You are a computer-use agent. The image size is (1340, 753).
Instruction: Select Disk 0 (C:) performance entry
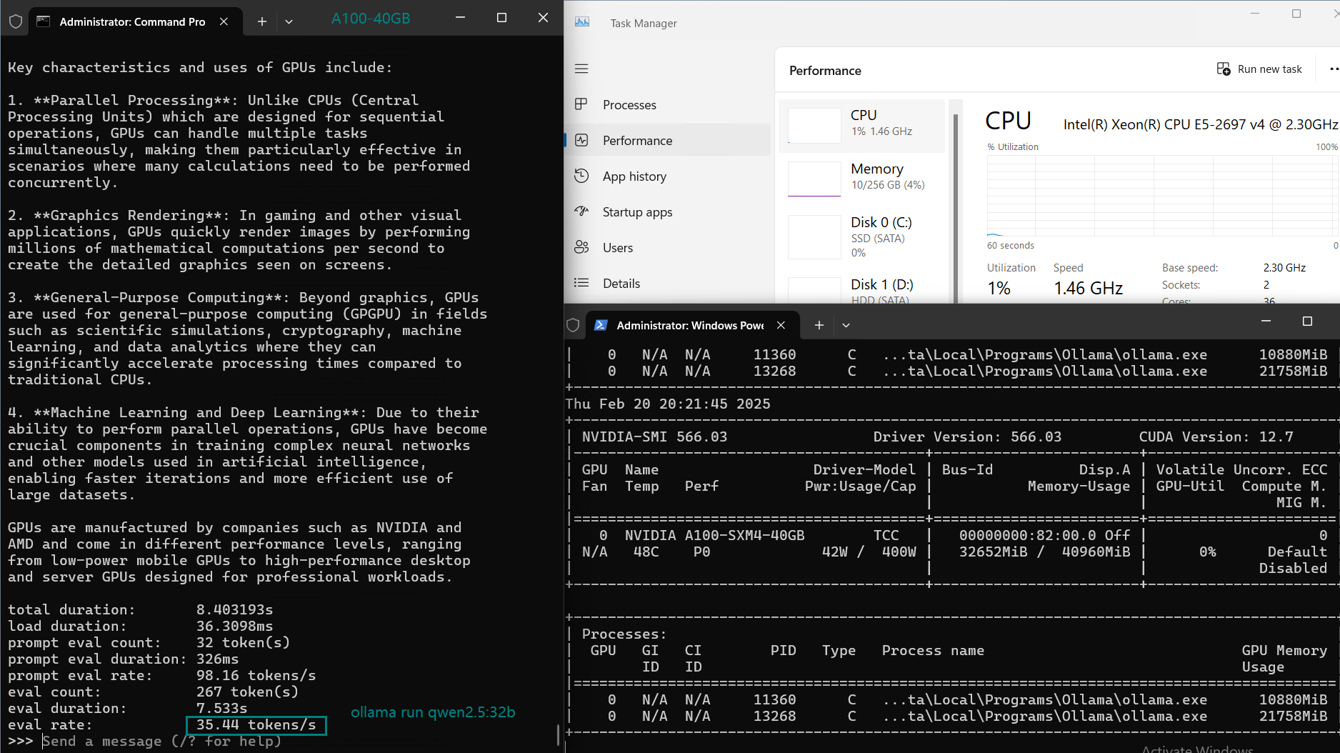click(x=862, y=236)
